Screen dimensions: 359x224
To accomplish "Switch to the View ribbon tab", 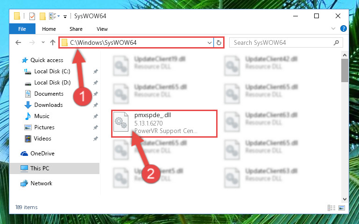I will (x=102, y=29).
